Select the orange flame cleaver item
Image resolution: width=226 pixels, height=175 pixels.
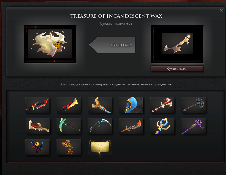coord(69,105)
